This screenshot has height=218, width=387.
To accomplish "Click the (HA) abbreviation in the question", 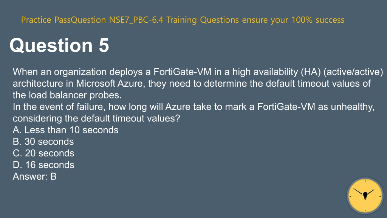I will click(311, 72).
